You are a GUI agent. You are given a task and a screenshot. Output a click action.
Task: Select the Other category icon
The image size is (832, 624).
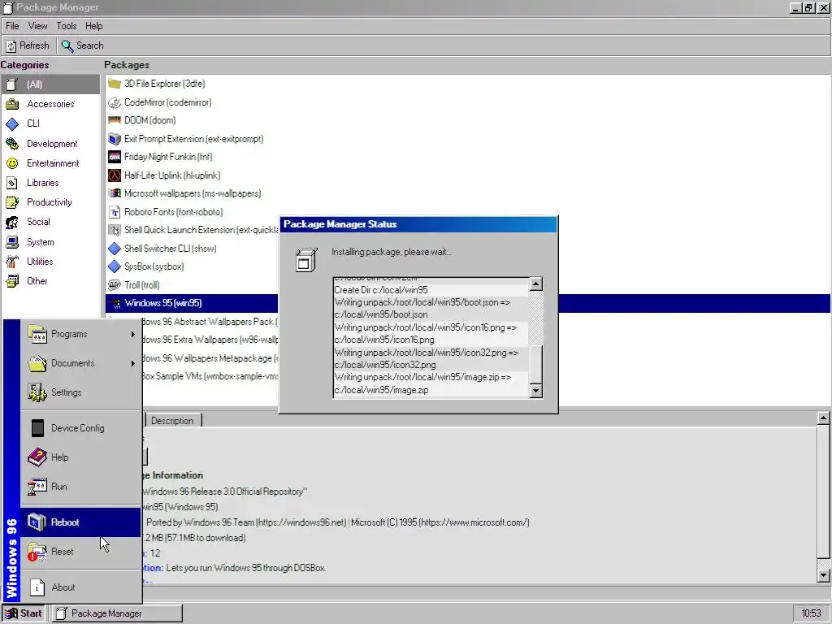tap(12, 281)
